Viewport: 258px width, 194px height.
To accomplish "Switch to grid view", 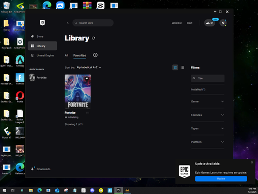I will coord(175,67).
